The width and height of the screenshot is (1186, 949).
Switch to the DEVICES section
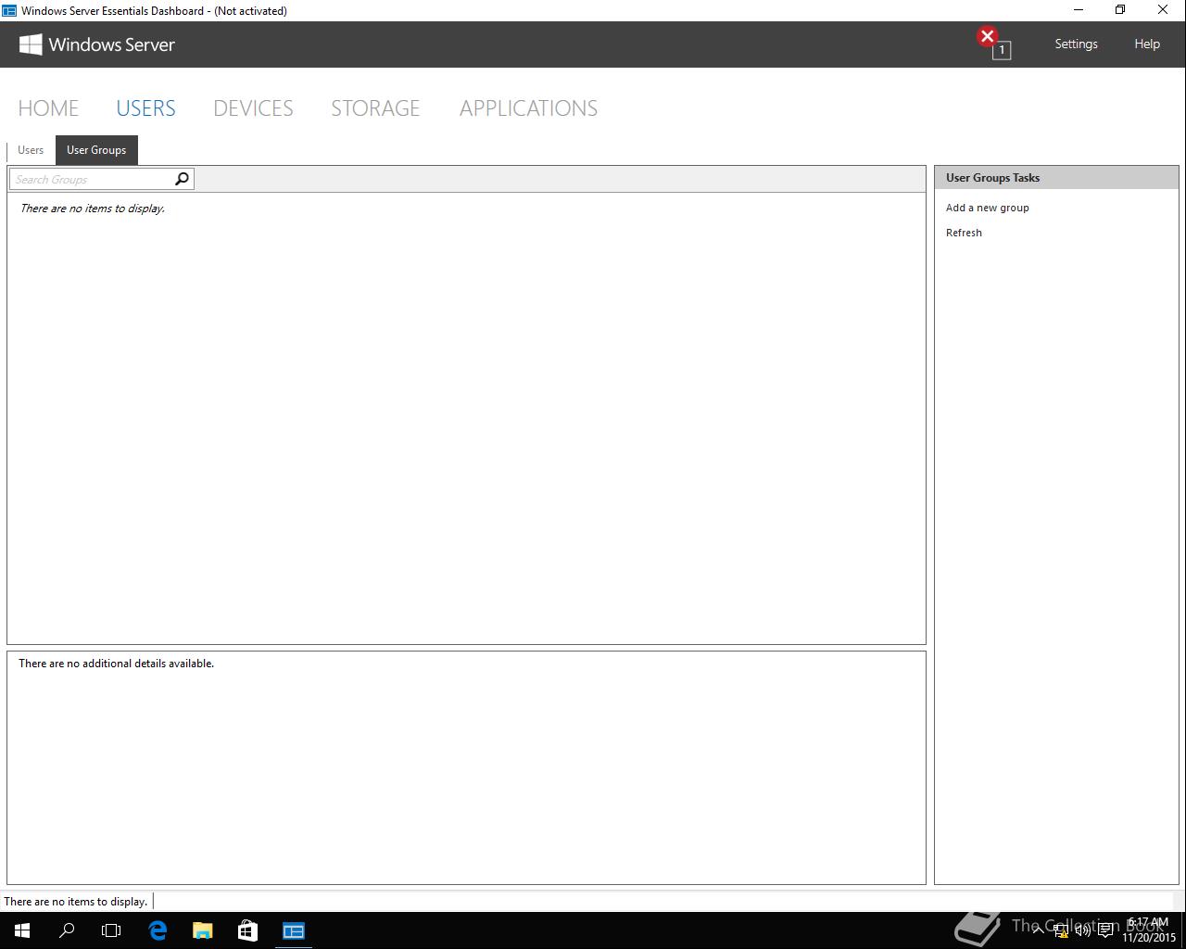(253, 108)
